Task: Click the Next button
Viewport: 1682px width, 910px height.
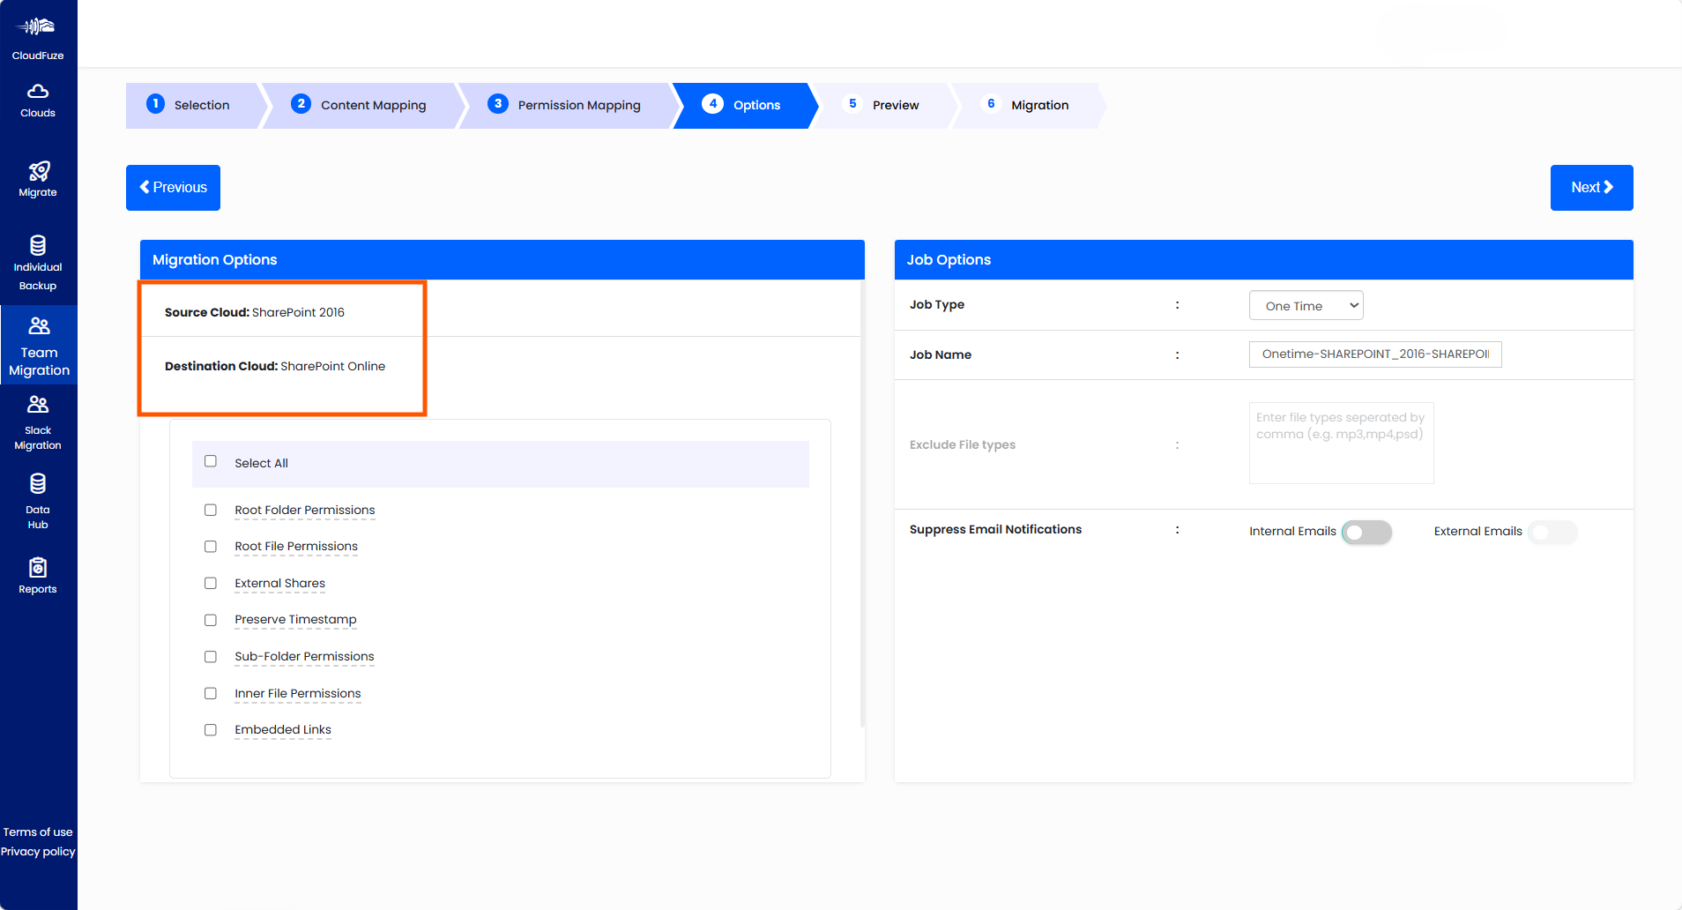Action: pyautogui.click(x=1591, y=188)
